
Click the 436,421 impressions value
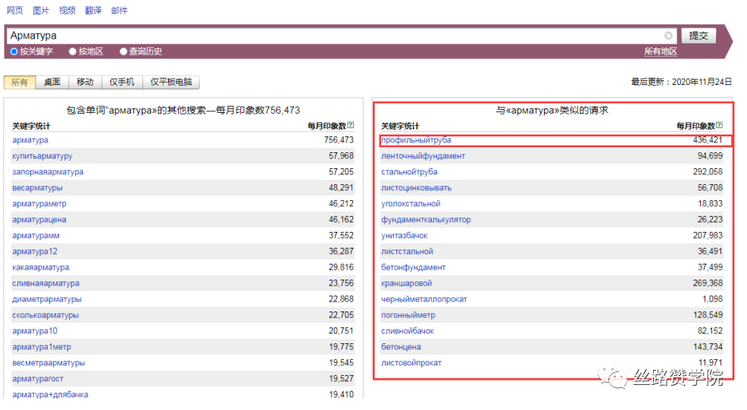point(708,140)
